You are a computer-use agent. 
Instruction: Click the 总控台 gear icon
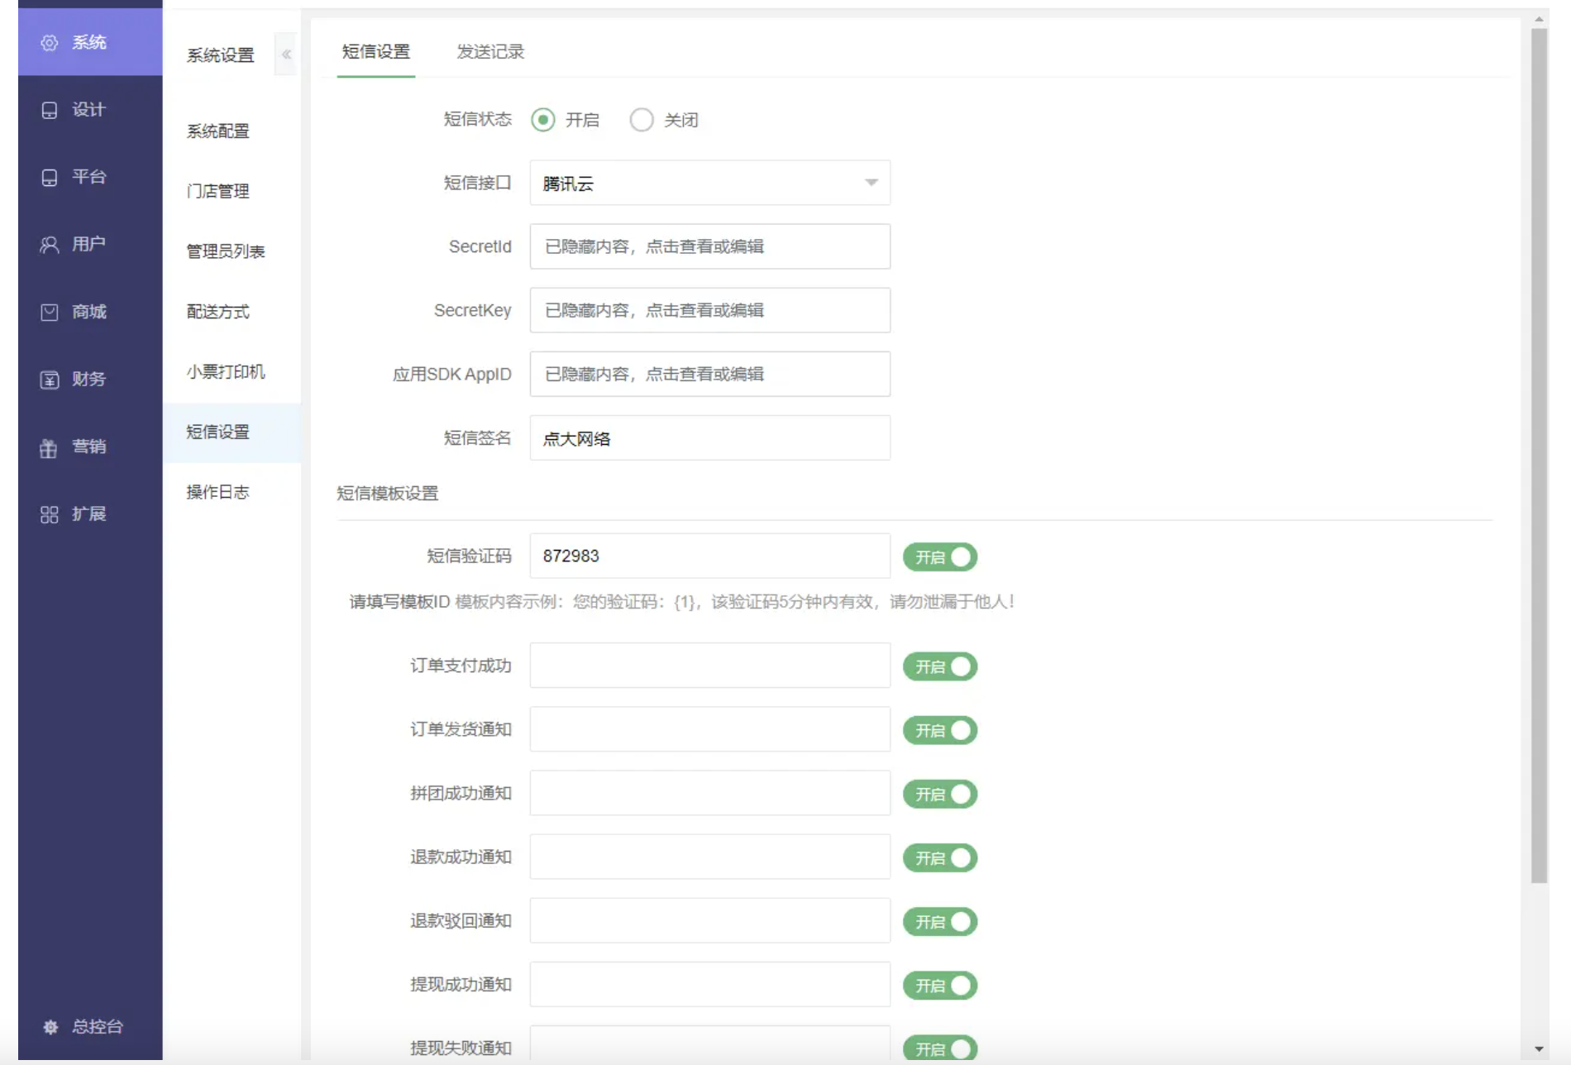(x=50, y=1027)
